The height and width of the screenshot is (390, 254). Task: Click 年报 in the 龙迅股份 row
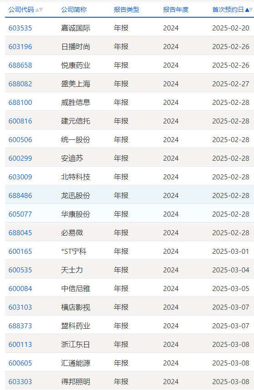click(x=121, y=196)
